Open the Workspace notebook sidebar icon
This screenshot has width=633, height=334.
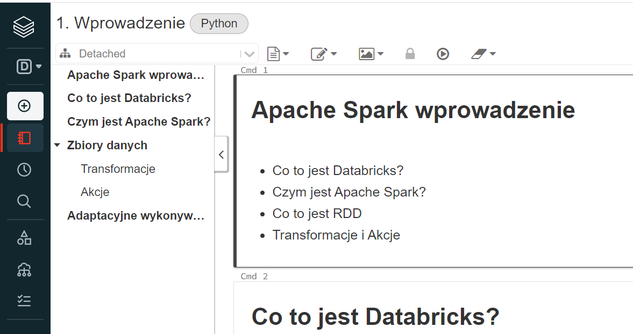tap(25, 138)
